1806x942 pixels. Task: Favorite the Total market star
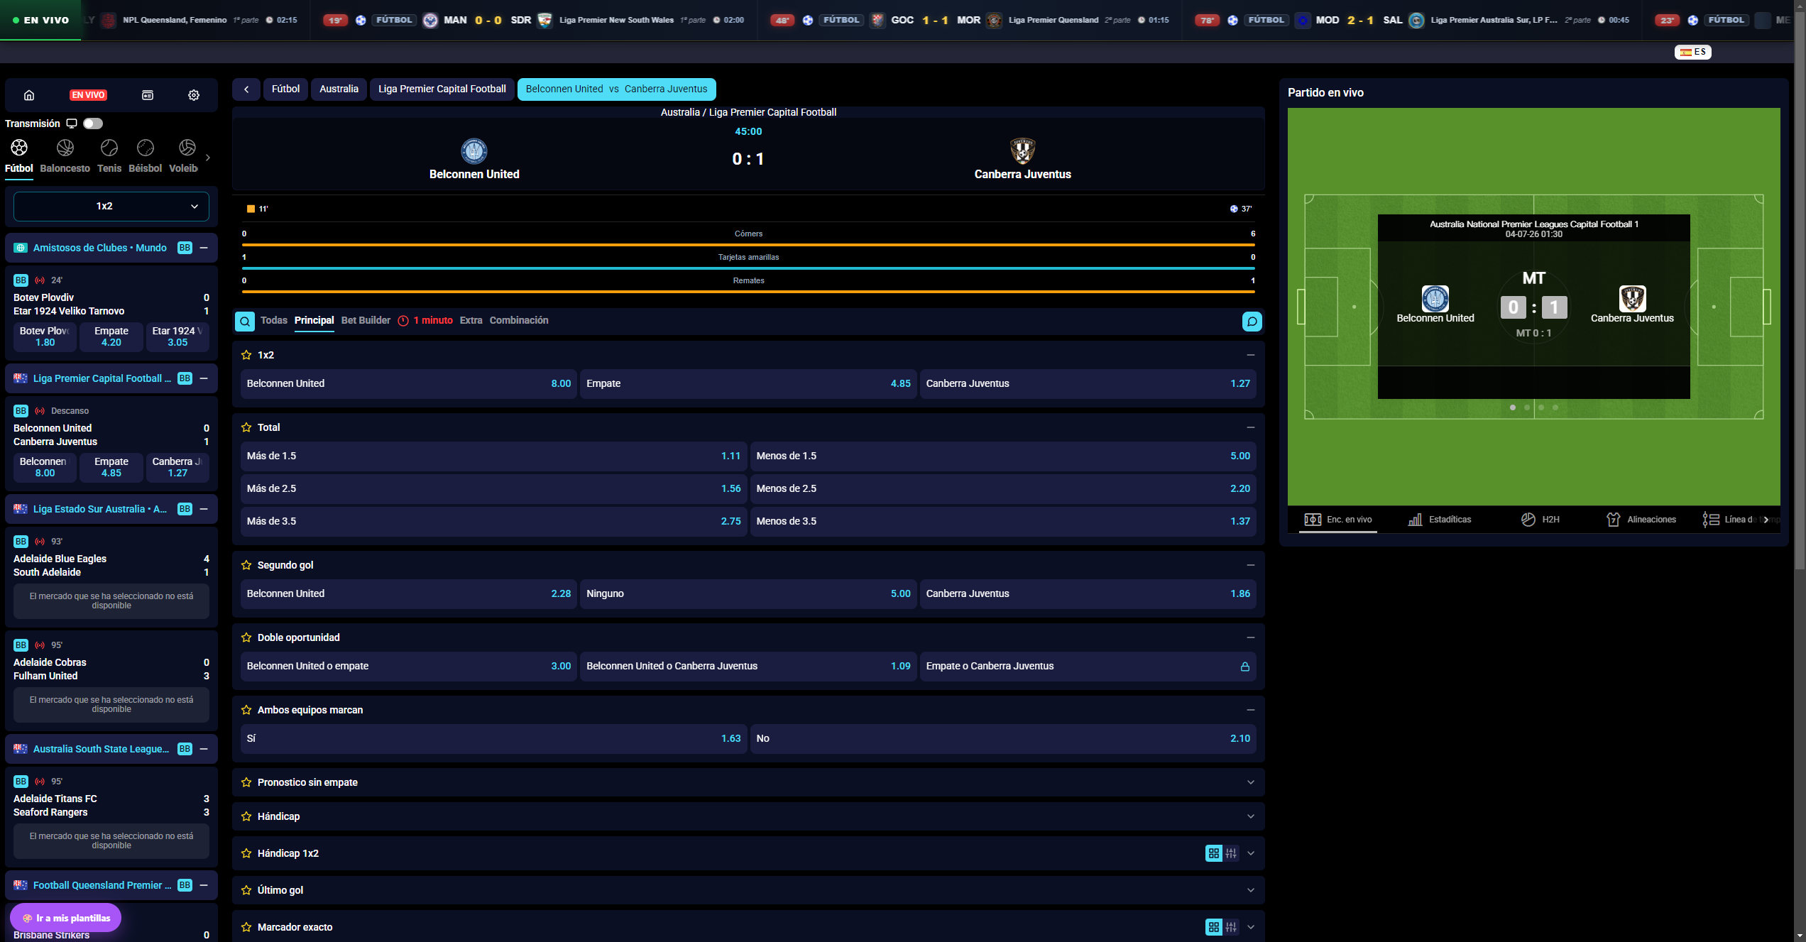point(246,427)
